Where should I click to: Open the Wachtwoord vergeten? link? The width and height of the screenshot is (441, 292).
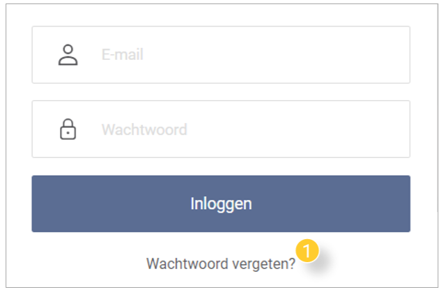point(221,264)
